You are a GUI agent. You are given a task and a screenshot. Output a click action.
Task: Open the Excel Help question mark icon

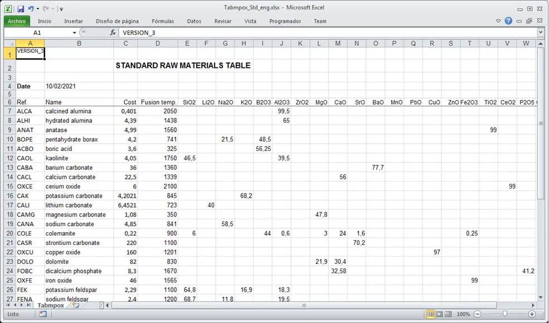pos(508,21)
